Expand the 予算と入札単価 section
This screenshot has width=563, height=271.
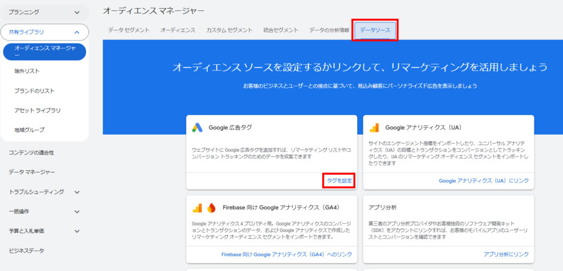pyautogui.click(x=77, y=231)
